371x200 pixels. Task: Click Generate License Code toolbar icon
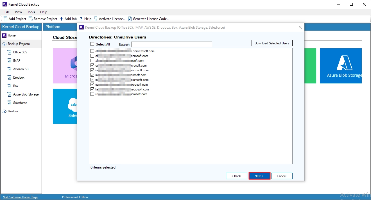tap(130, 19)
